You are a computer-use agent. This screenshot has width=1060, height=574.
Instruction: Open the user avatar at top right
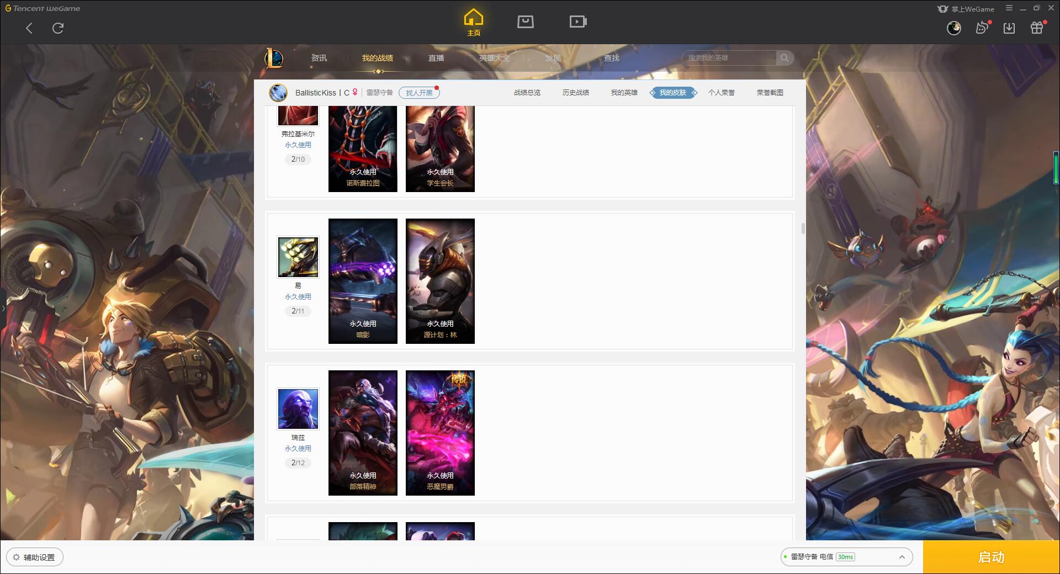[954, 28]
